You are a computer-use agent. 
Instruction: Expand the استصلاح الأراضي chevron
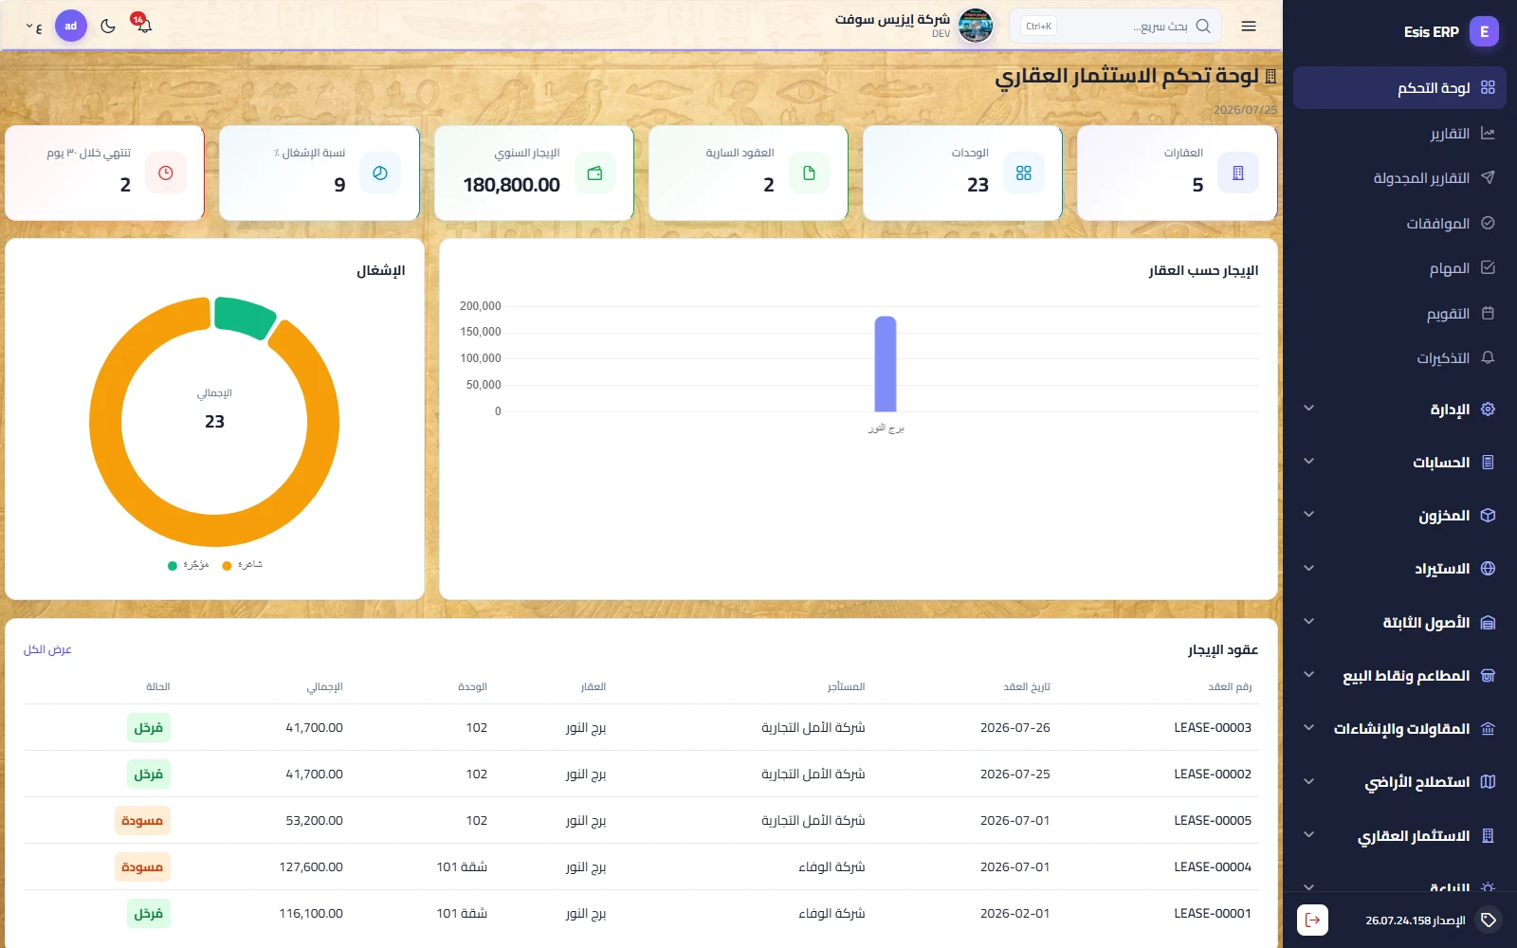[1308, 781]
